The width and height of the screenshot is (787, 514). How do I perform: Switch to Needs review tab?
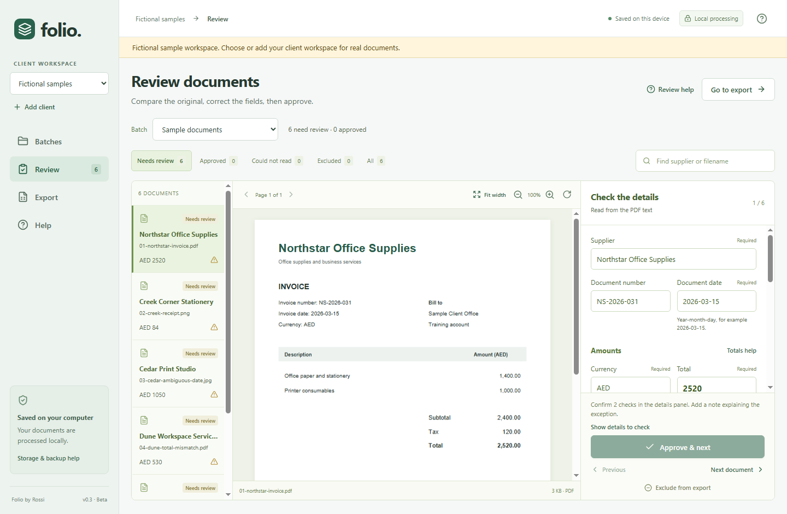click(x=161, y=161)
